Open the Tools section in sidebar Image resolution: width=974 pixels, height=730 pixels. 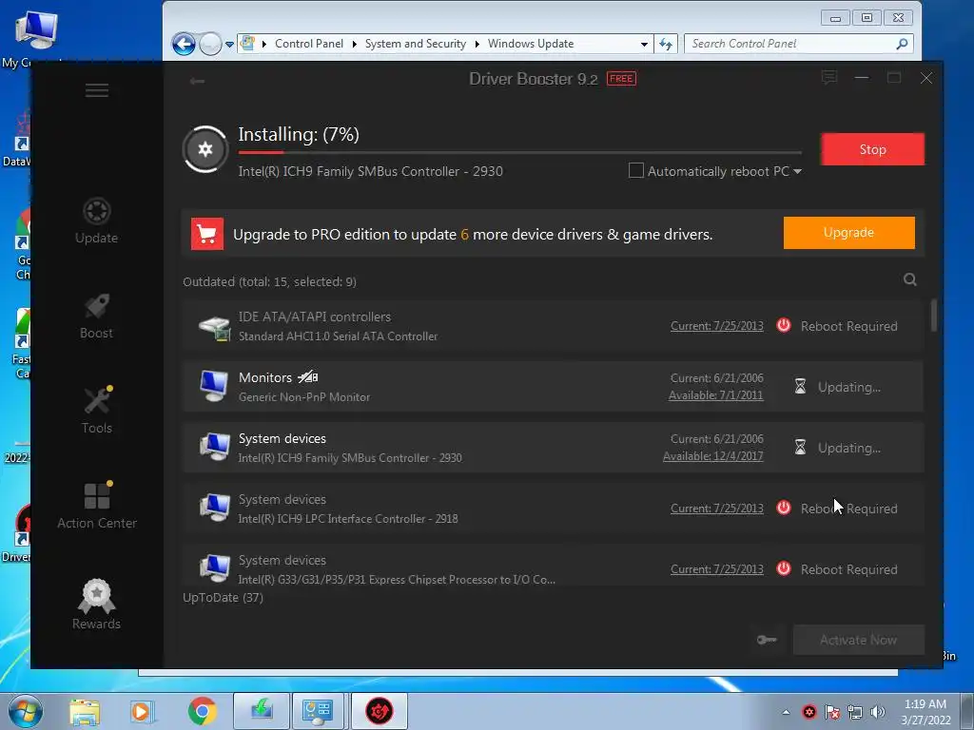96,411
